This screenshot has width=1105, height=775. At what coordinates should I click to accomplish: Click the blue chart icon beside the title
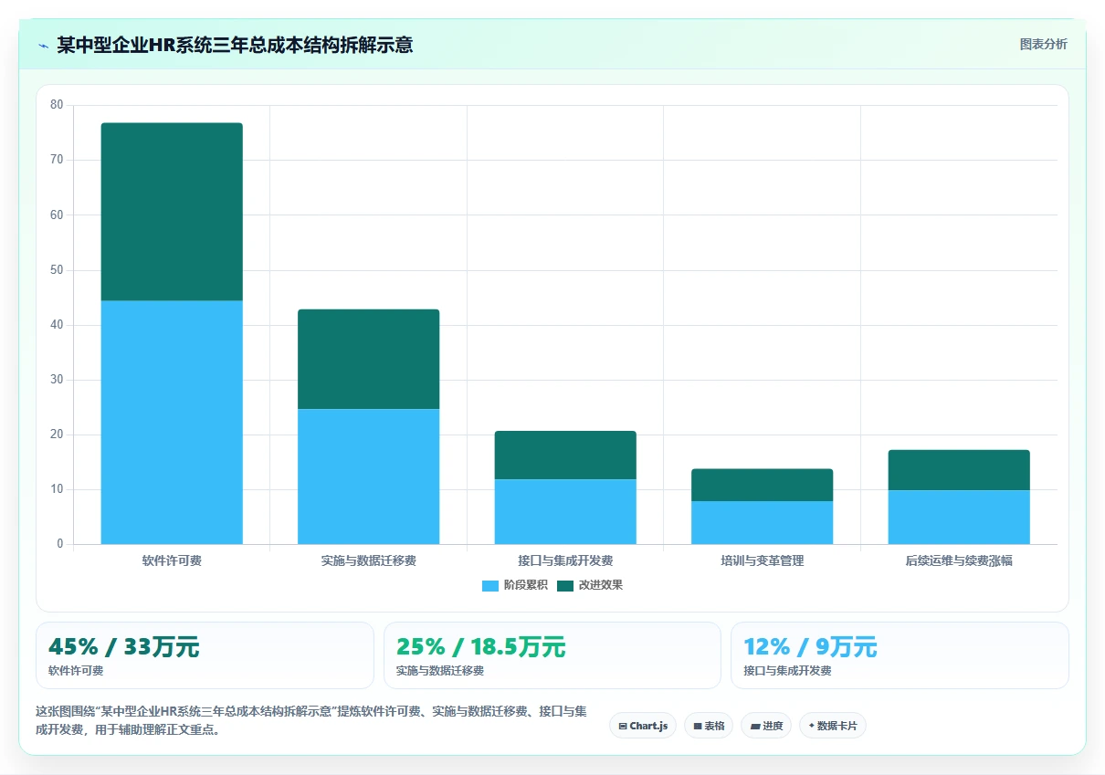43,45
